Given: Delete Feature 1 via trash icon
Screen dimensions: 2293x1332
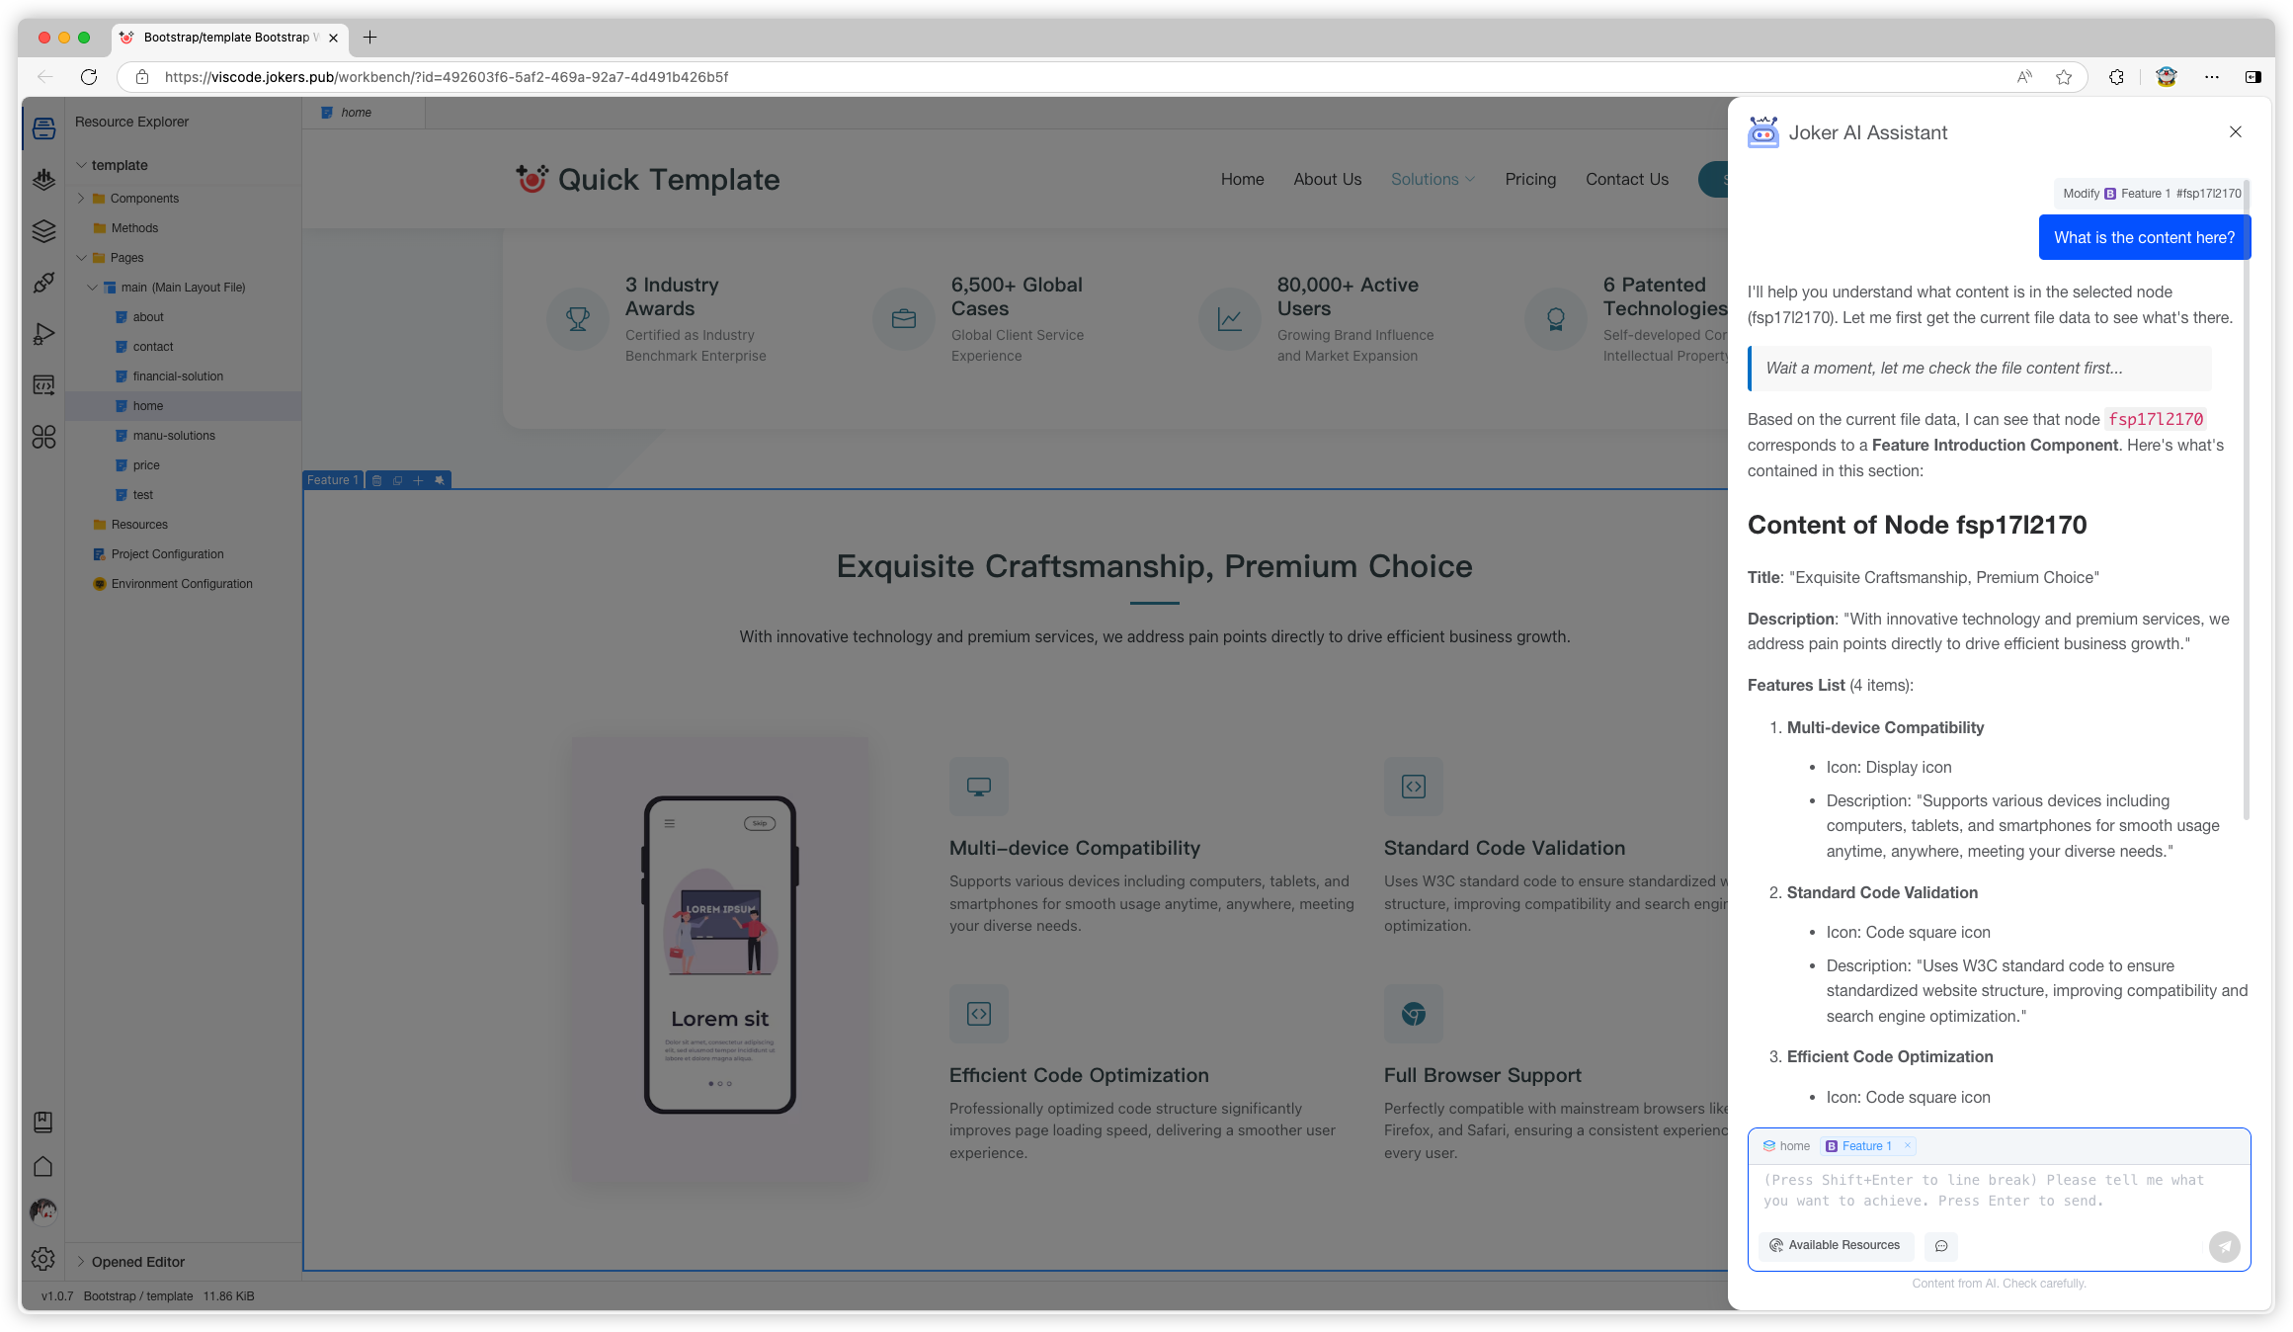Looking at the screenshot, I should 376,480.
